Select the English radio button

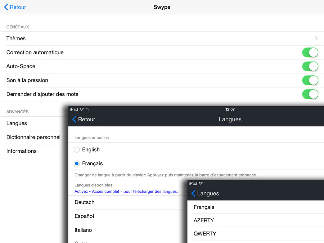click(x=77, y=150)
